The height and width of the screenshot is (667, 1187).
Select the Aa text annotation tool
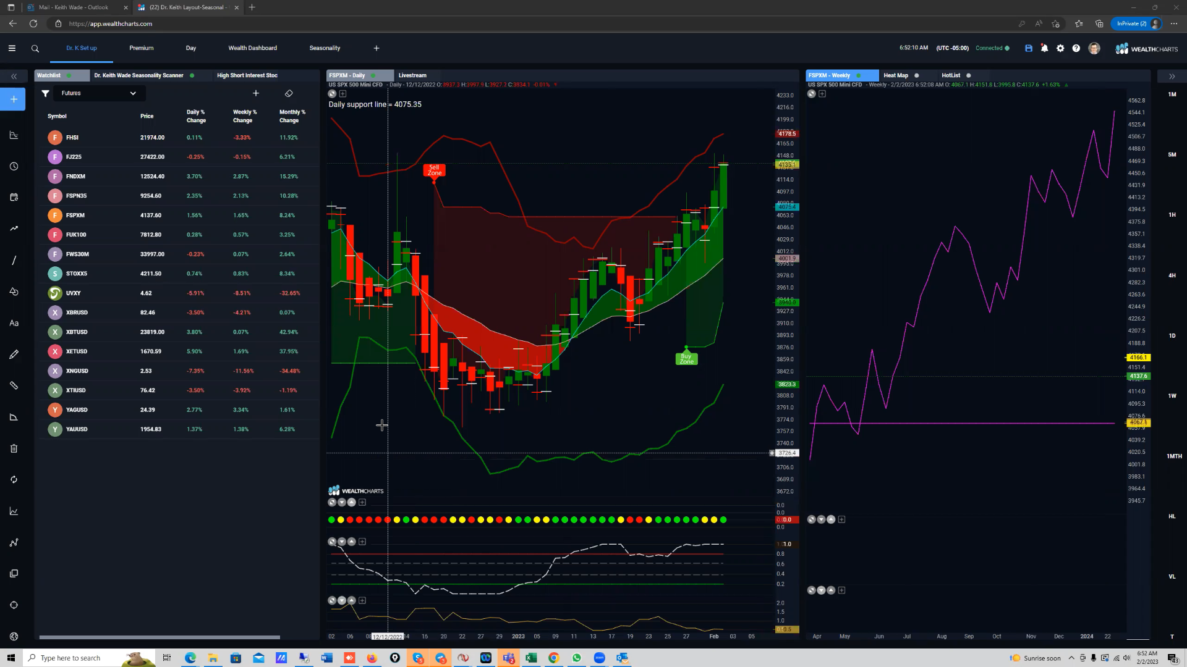coord(14,323)
